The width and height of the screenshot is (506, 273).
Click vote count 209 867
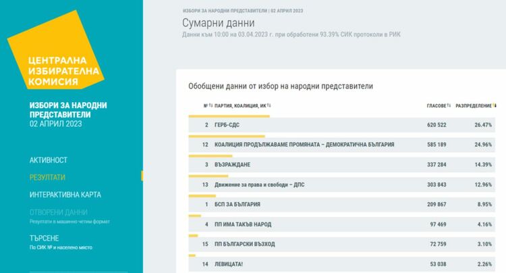[437, 204]
